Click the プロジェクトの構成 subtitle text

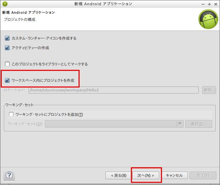20,19
